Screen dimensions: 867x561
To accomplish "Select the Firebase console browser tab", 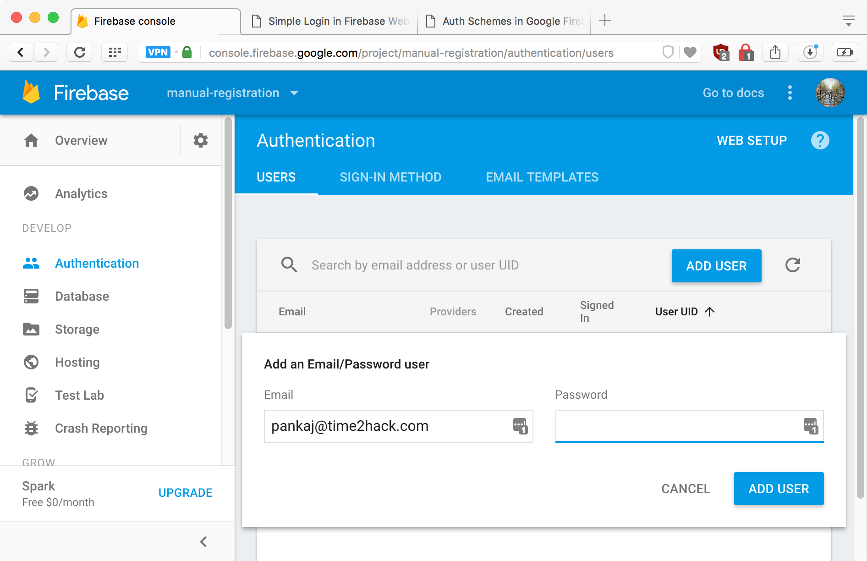I will tap(156, 21).
